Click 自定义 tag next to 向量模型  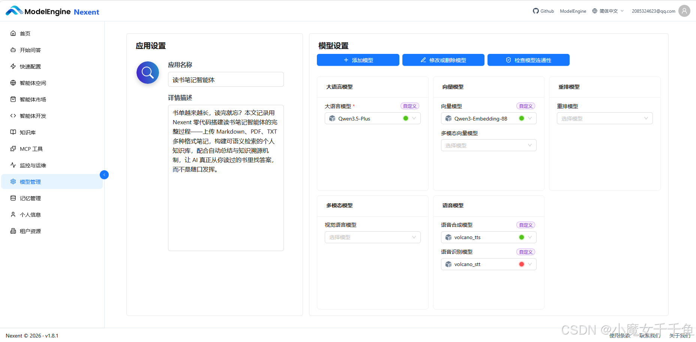(x=526, y=106)
